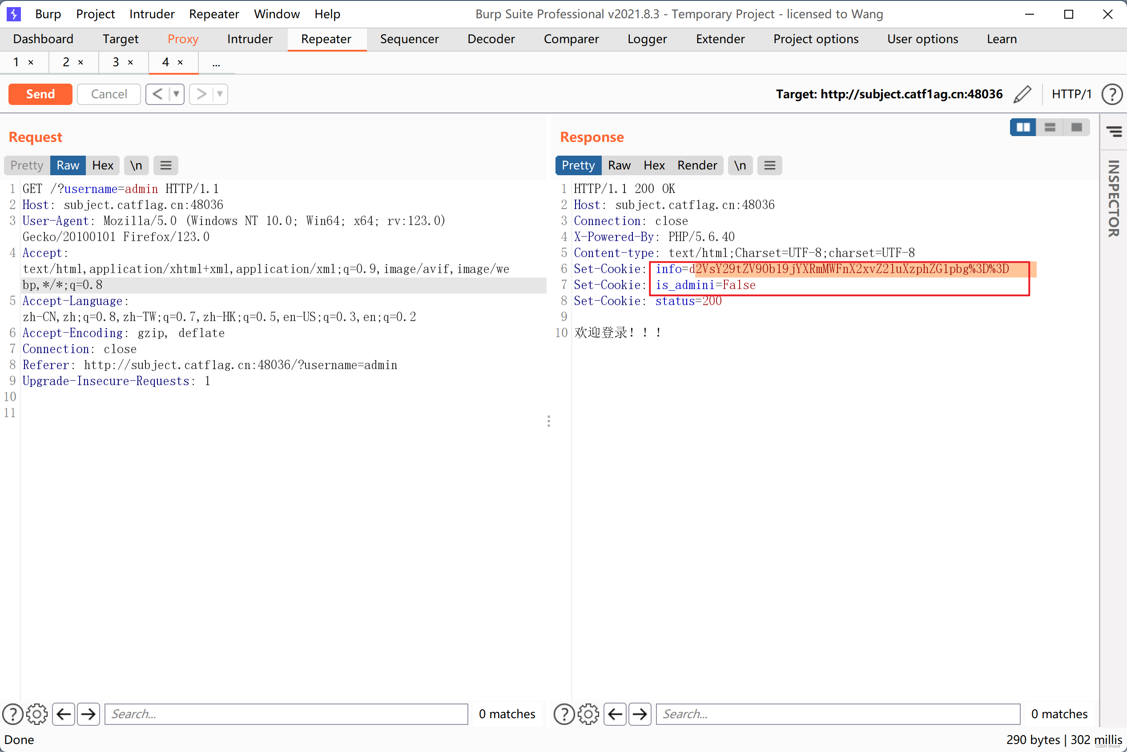Open the Window menu
Viewport: 1127px width, 752px height.
coord(277,14)
